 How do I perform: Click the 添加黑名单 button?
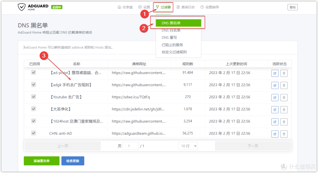pyautogui.click(x=41, y=161)
